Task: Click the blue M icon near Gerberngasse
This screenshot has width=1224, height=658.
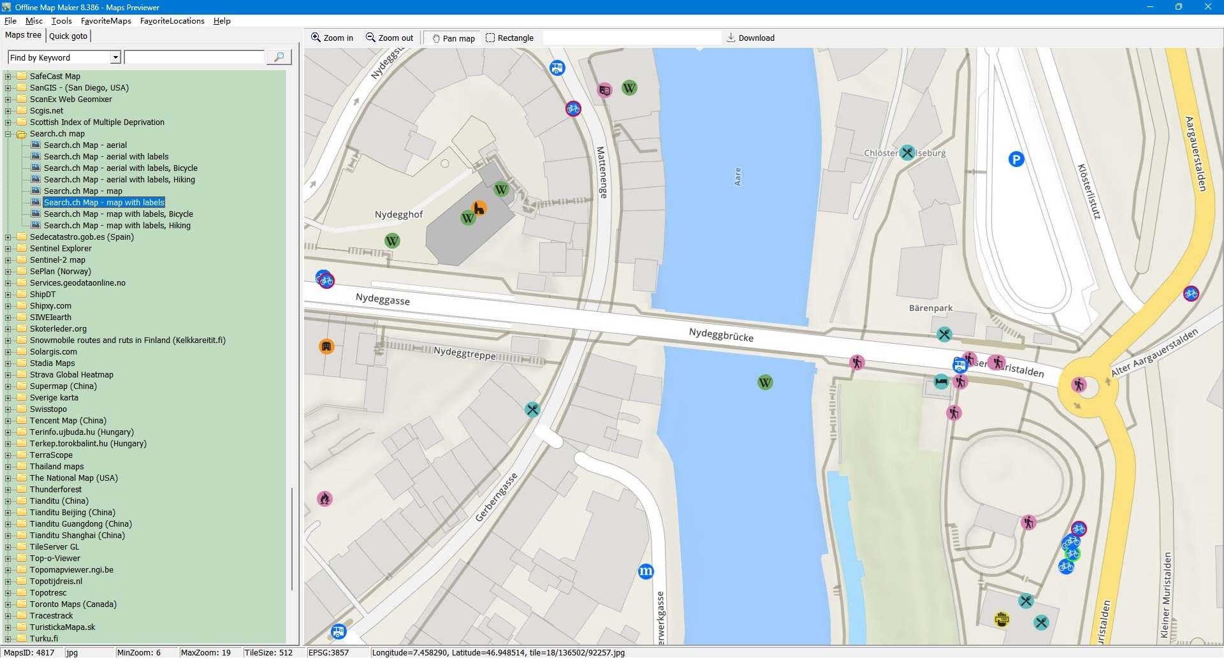Action: 646,571
